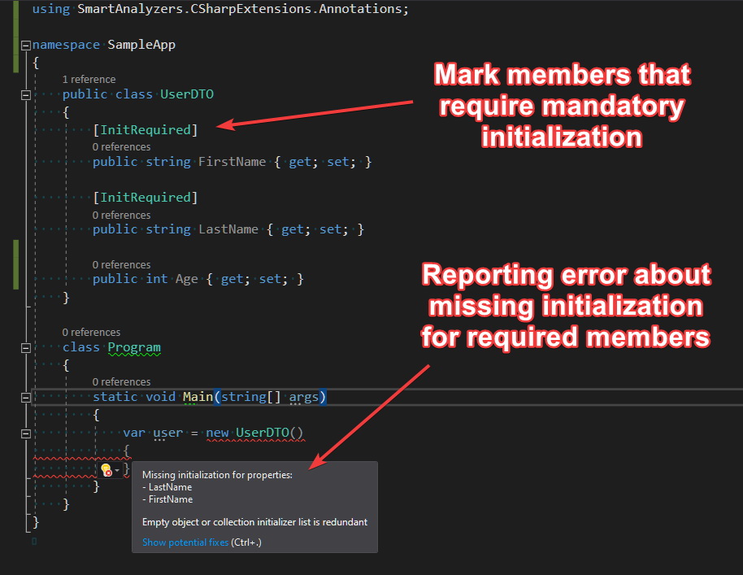Collapse the Program class body

coord(25,347)
